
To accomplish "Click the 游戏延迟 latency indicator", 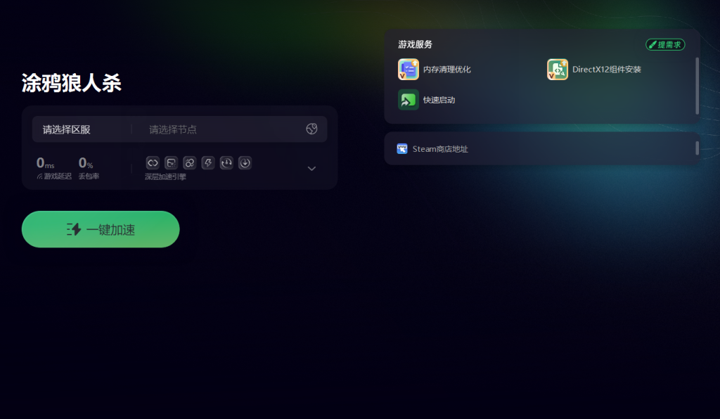I will pyautogui.click(x=54, y=168).
